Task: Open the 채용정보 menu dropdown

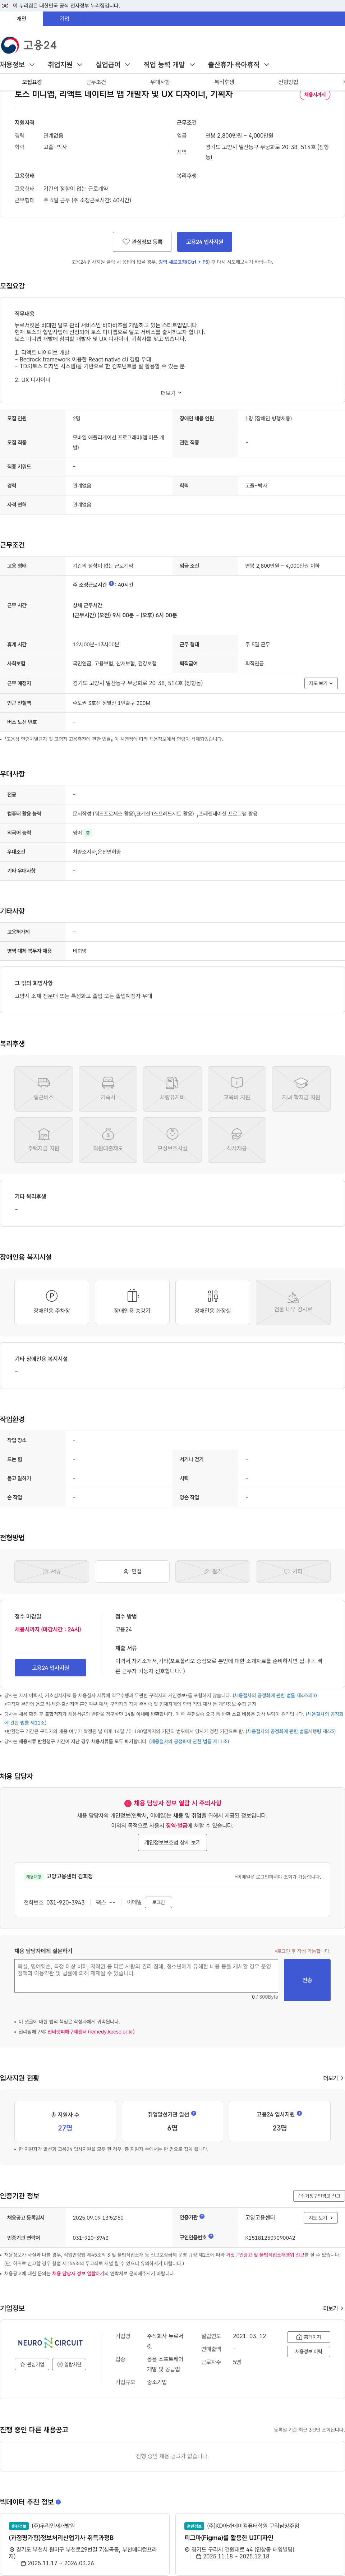Action: click(x=18, y=65)
